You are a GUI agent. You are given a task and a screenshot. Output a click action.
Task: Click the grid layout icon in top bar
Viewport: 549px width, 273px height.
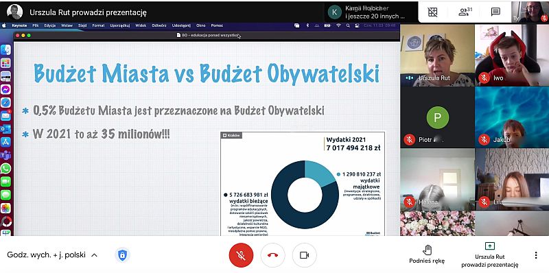pyautogui.click(x=433, y=12)
